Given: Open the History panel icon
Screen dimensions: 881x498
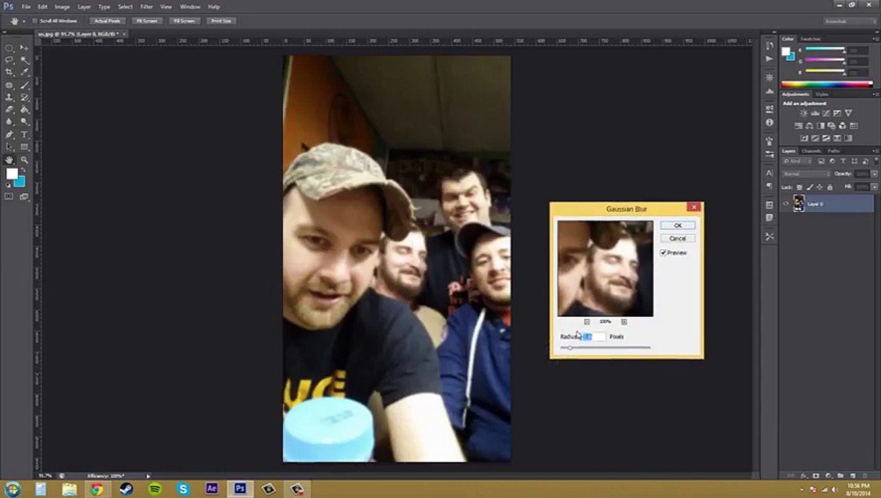Looking at the screenshot, I should coord(769,46).
